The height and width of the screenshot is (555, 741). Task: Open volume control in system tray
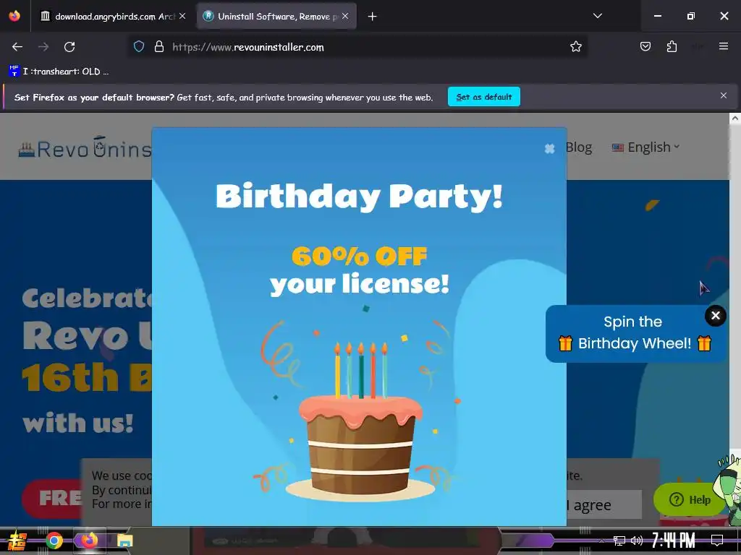(x=637, y=541)
